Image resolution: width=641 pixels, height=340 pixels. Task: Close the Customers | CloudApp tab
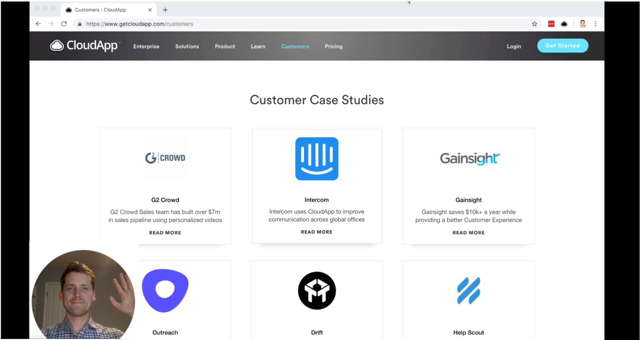pos(150,10)
